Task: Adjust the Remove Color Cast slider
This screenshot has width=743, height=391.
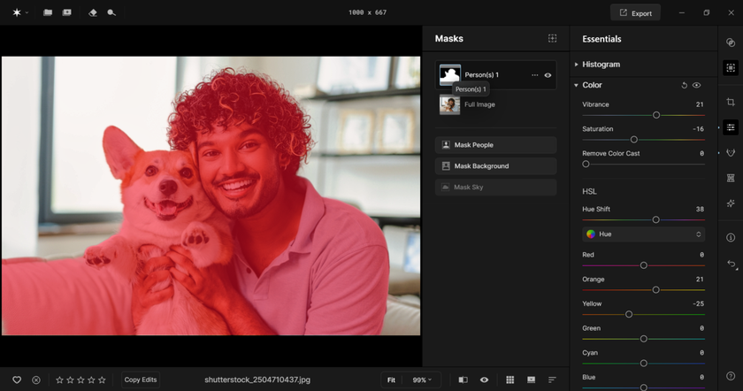Action: 586,164
